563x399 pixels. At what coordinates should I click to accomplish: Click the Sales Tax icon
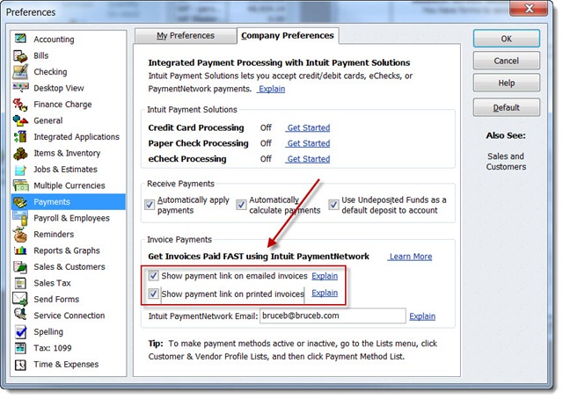20,283
